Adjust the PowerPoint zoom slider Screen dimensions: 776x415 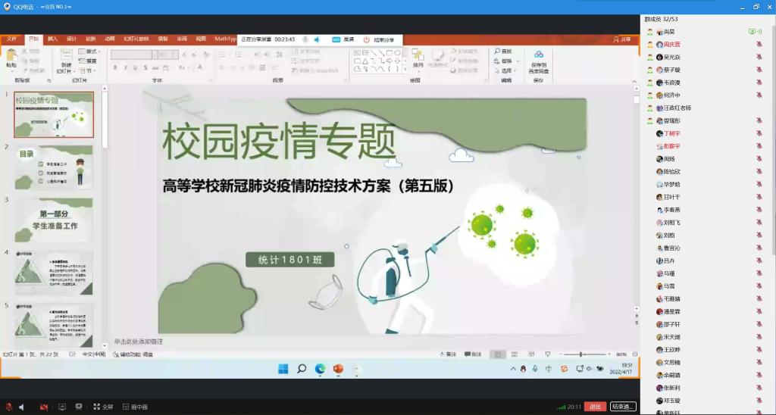point(581,354)
